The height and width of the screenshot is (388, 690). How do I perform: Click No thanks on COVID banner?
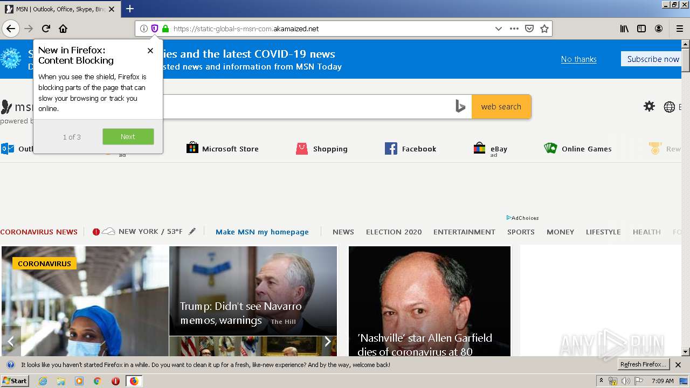pos(578,59)
